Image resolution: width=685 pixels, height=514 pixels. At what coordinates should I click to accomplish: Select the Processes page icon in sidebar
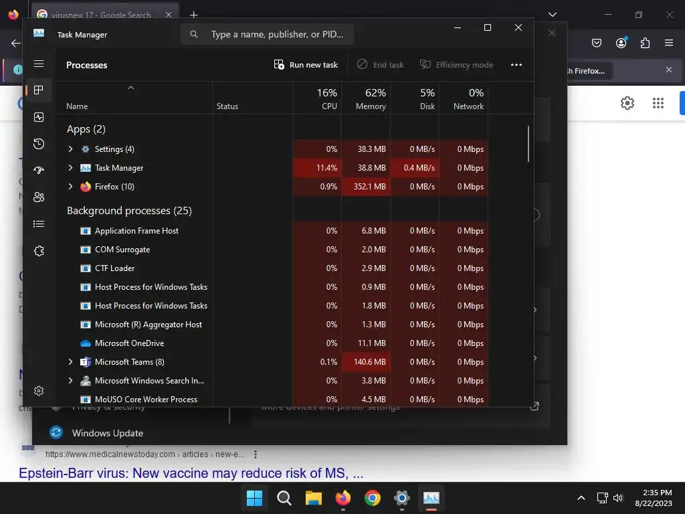coord(39,90)
